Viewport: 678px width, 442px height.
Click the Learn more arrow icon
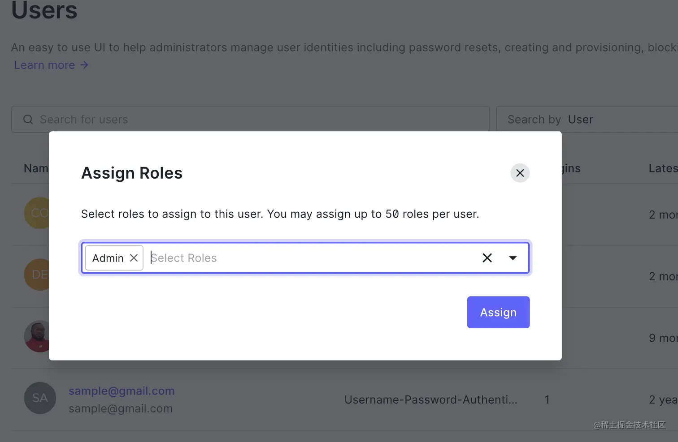tap(84, 65)
